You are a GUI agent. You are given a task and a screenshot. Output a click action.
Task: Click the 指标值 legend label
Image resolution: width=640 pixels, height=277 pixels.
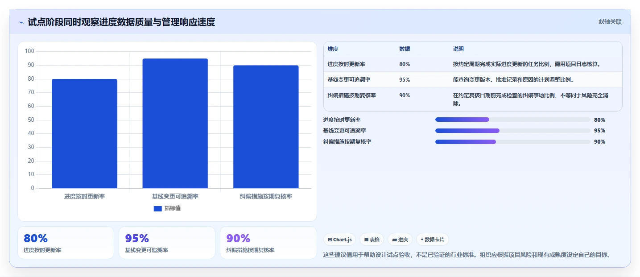[173, 208]
